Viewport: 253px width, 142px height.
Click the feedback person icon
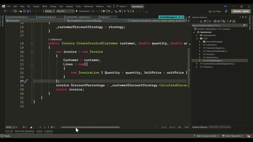click(x=226, y=11)
